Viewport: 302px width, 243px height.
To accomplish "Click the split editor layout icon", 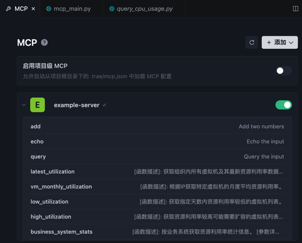I will [x=295, y=9].
